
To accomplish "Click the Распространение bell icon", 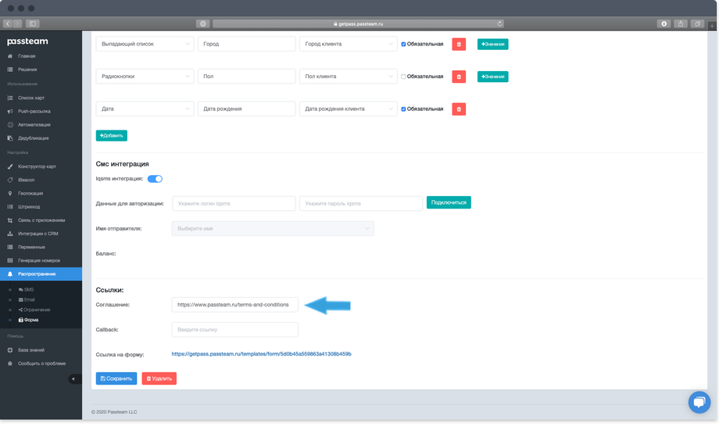I will [10, 274].
